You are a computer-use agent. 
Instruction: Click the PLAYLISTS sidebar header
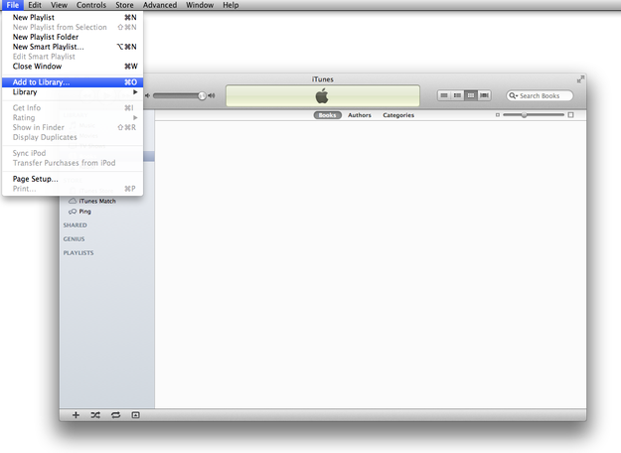pos(78,252)
